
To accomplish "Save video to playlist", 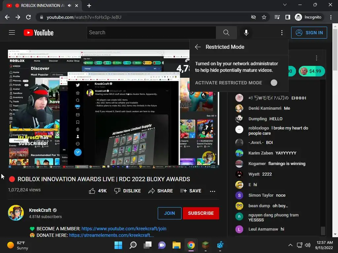I will (190, 191).
